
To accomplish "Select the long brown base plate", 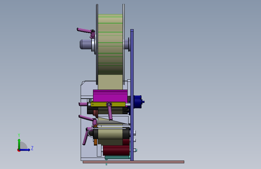I will 133,162.
